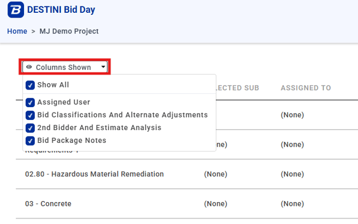Click the eye icon beside Columns Shown
The width and height of the screenshot is (358, 224).
click(x=29, y=67)
